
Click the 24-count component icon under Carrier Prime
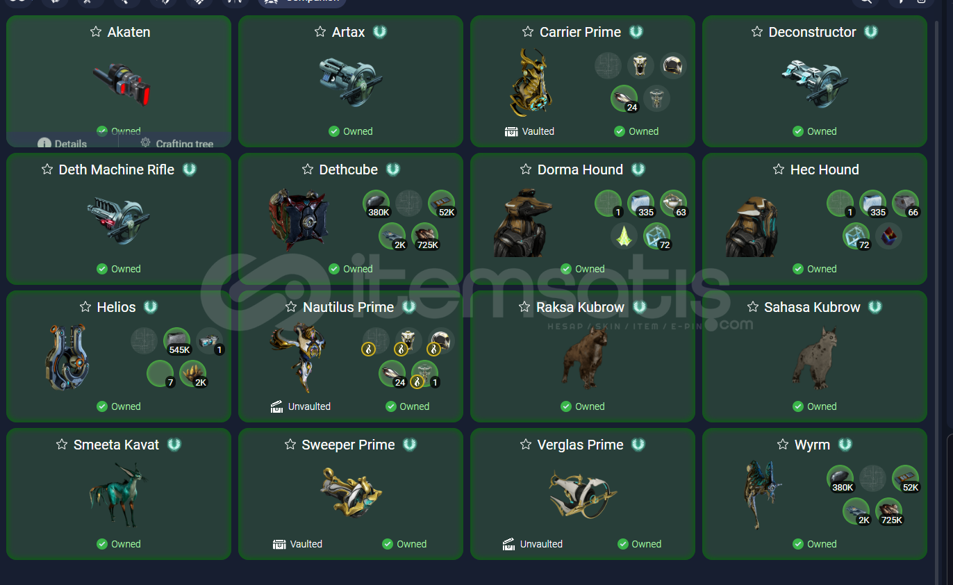pos(624,99)
